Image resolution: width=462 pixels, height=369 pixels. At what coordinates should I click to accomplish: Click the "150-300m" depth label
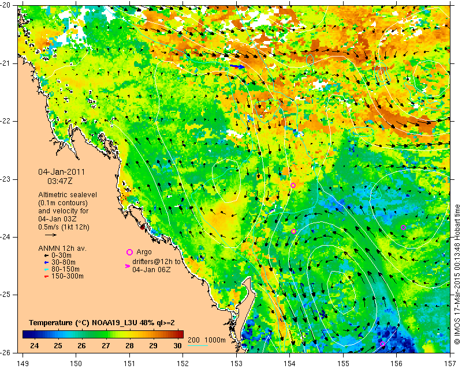68,276
